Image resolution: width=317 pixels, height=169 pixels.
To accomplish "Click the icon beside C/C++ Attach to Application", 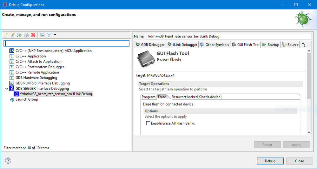I will click(x=12, y=62).
